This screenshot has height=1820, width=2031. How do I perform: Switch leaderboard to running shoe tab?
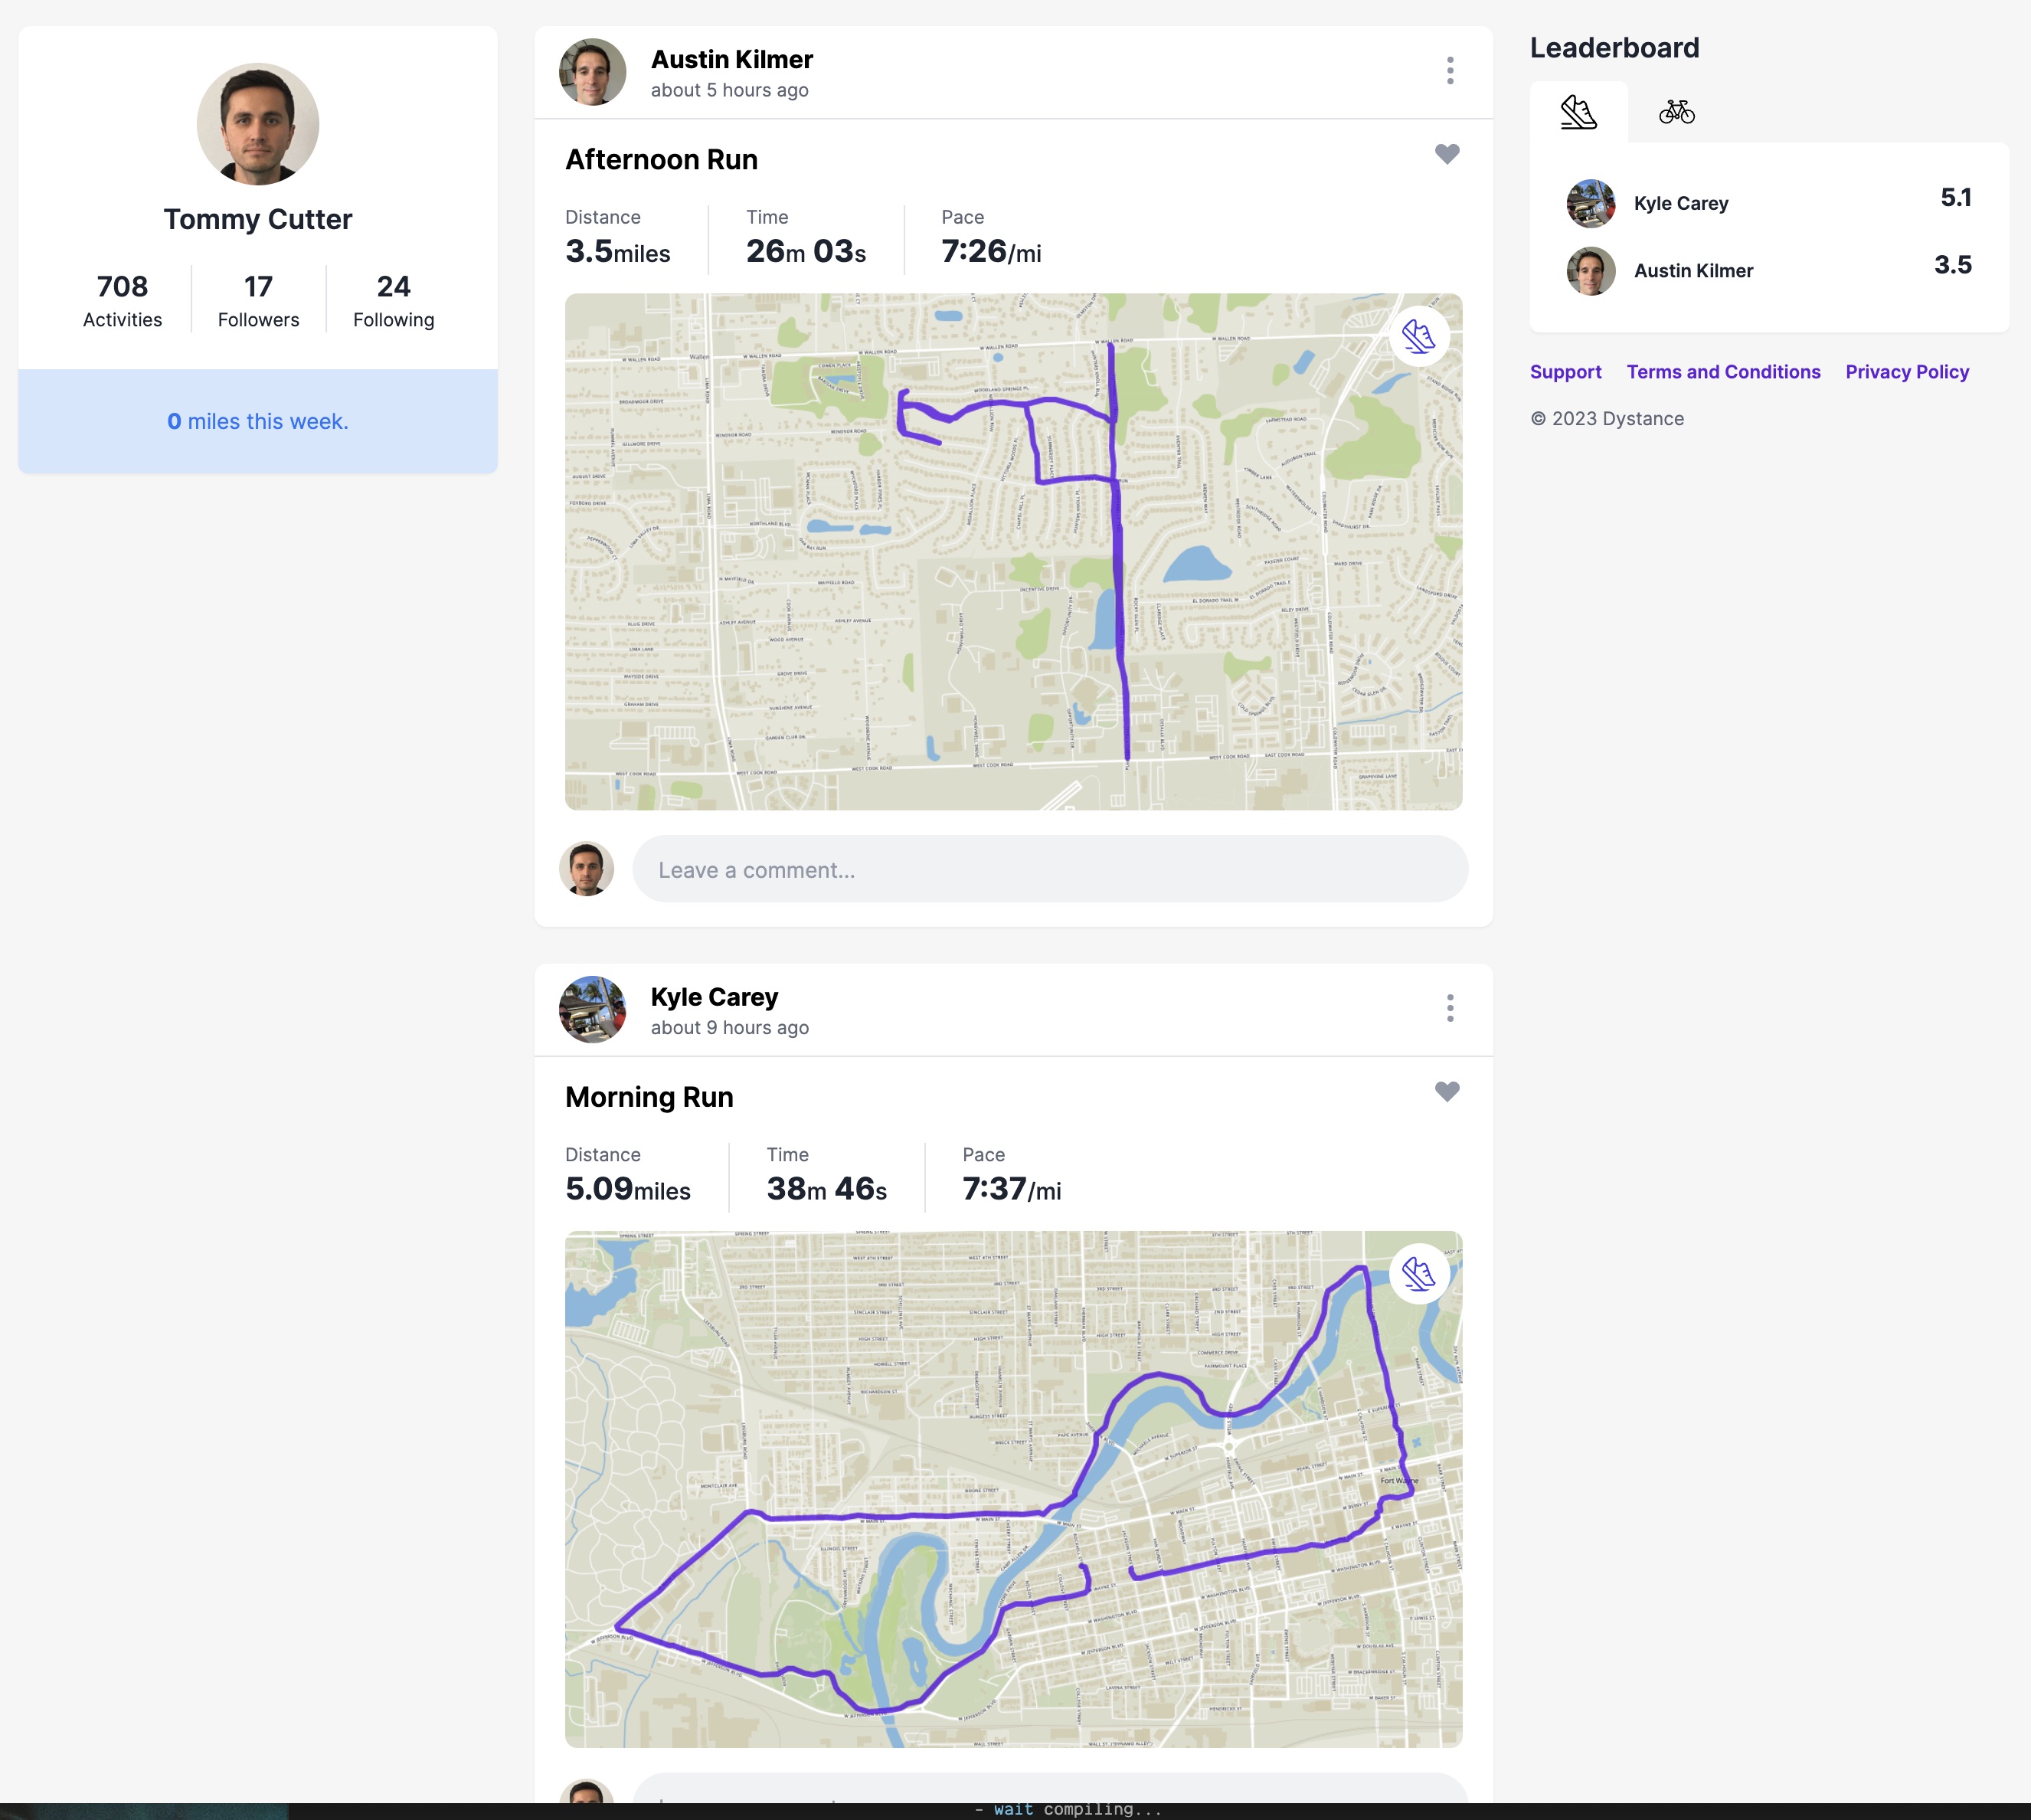[1578, 112]
